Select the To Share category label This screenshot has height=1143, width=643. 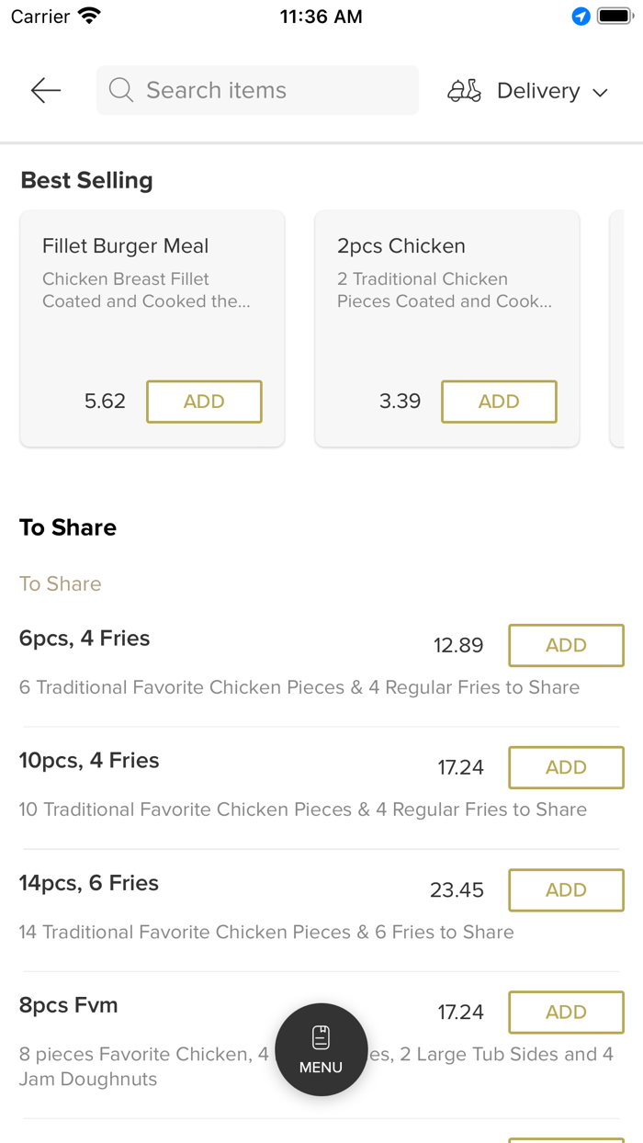pyautogui.click(x=60, y=583)
